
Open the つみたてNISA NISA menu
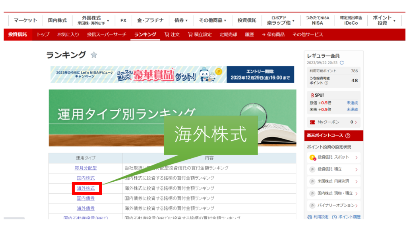tap(317, 21)
